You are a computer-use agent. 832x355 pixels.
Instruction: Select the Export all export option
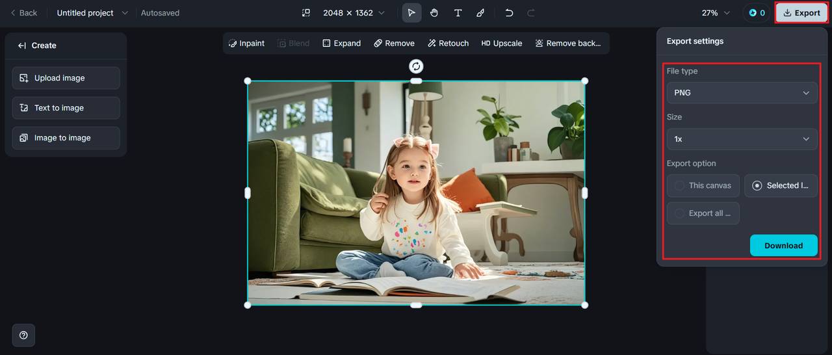coord(703,213)
